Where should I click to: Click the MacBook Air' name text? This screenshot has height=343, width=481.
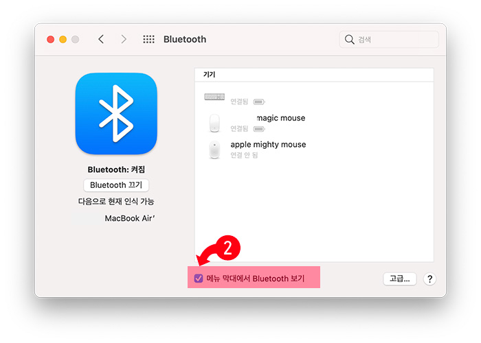[x=130, y=218]
